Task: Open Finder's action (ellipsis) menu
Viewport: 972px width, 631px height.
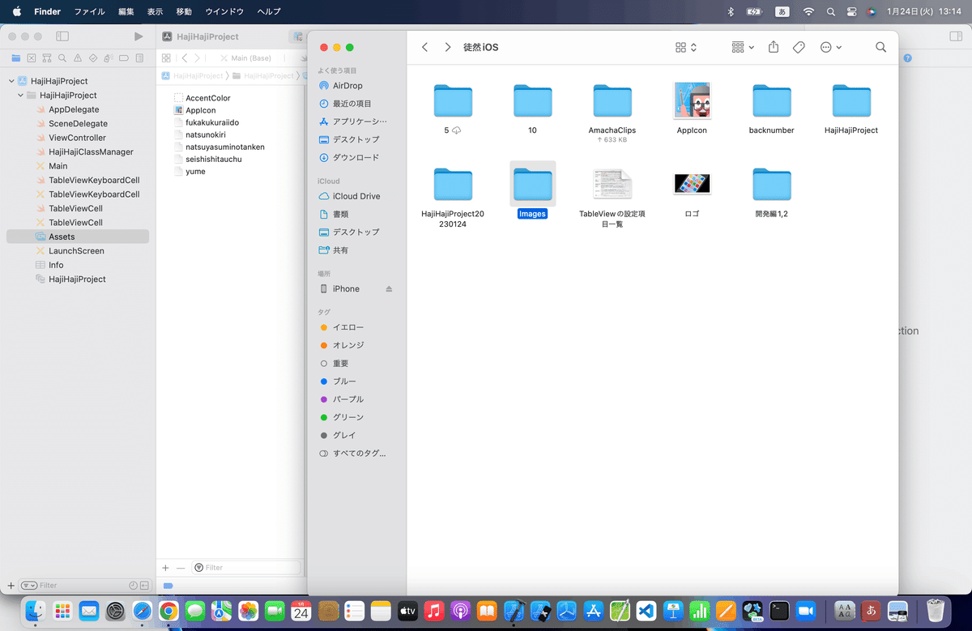Action: pos(831,48)
